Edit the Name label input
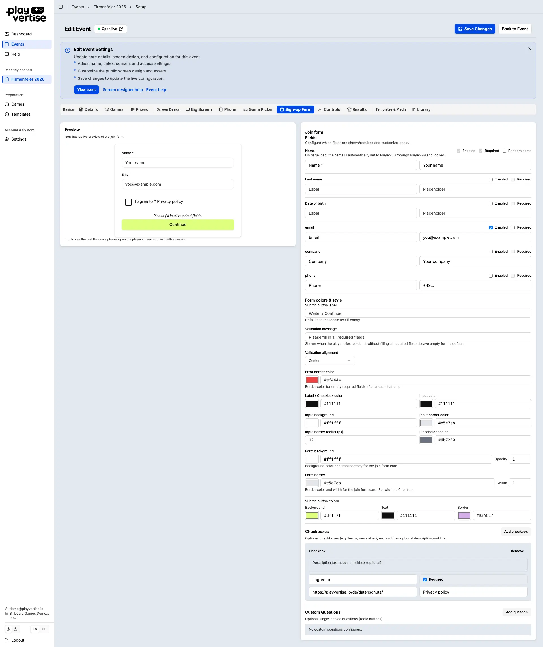543x647 pixels. pos(361,165)
